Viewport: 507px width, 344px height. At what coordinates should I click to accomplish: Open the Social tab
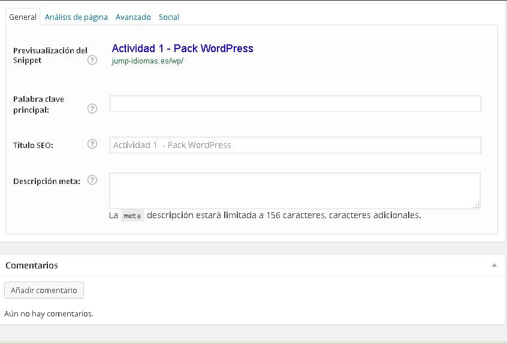click(x=169, y=17)
